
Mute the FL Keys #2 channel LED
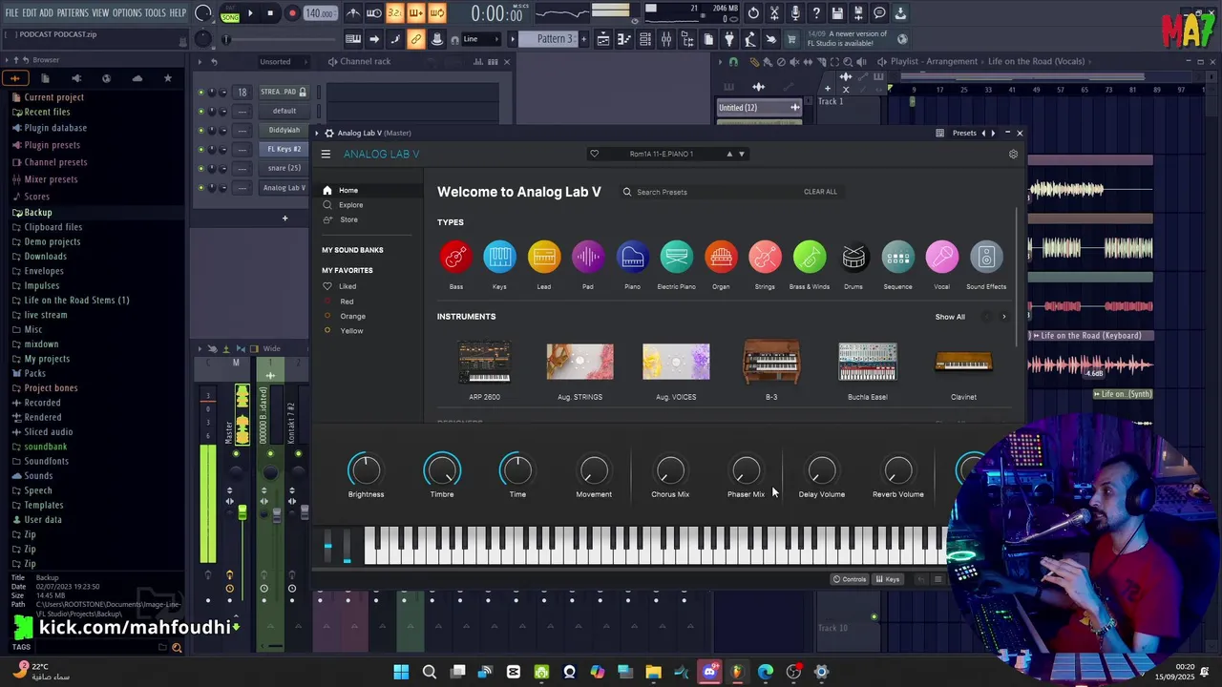[200, 149]
